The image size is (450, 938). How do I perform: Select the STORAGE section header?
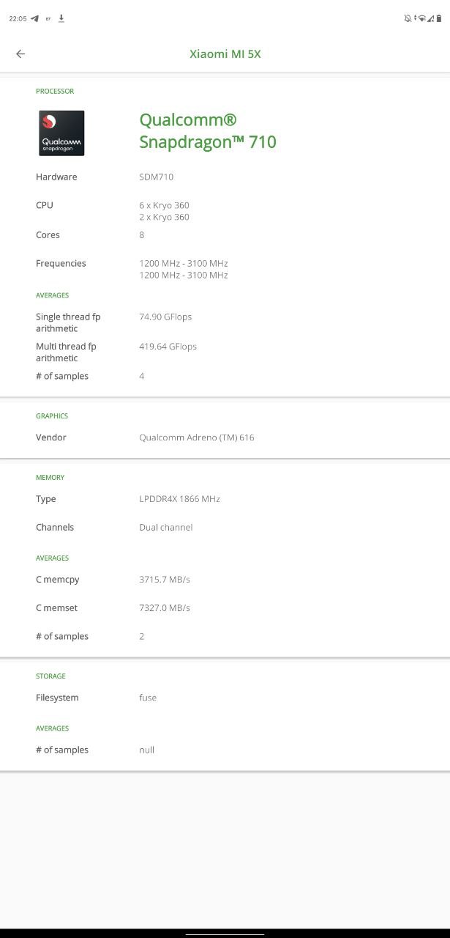tap(50, 676)
